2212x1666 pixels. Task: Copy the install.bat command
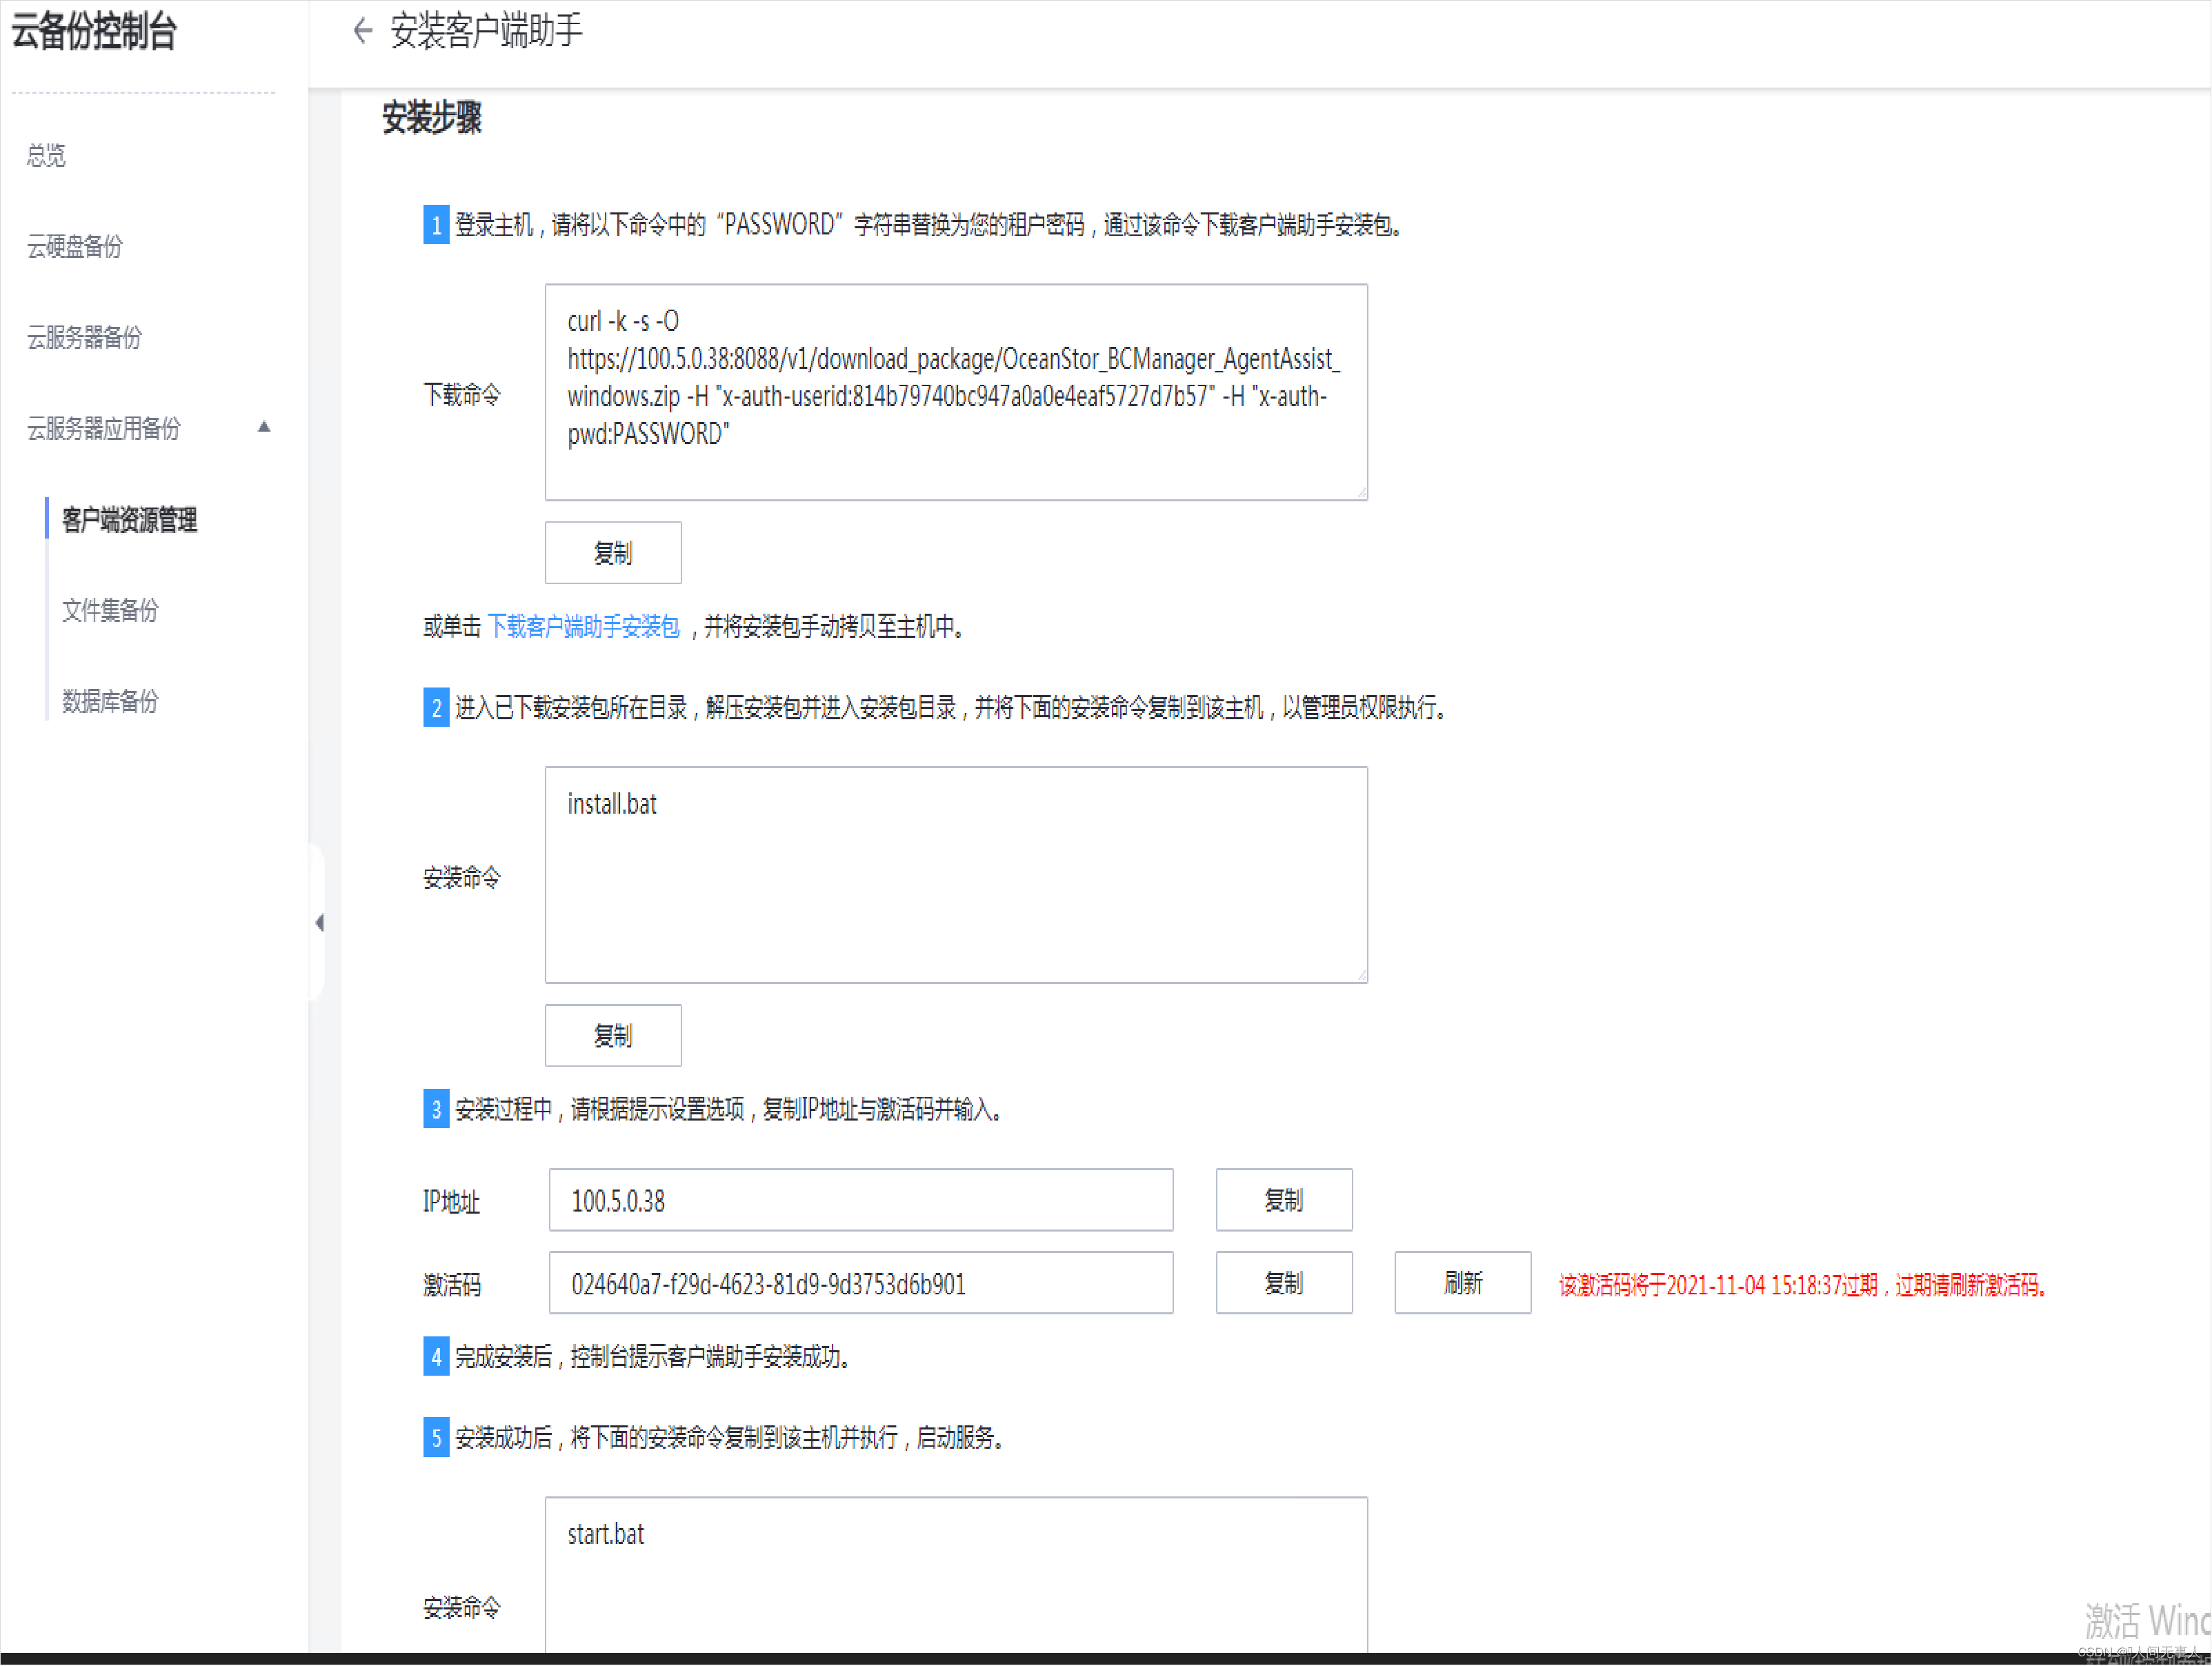613,1035
